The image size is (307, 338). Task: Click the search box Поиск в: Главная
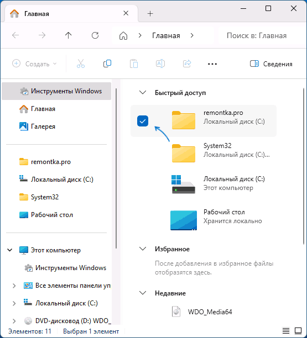[x=262, y=35]
